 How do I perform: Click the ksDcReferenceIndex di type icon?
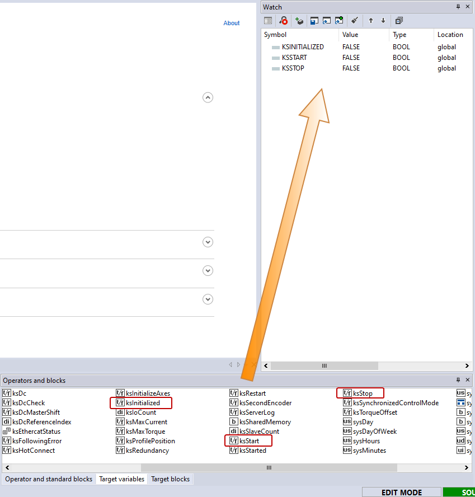pos(7,422)
